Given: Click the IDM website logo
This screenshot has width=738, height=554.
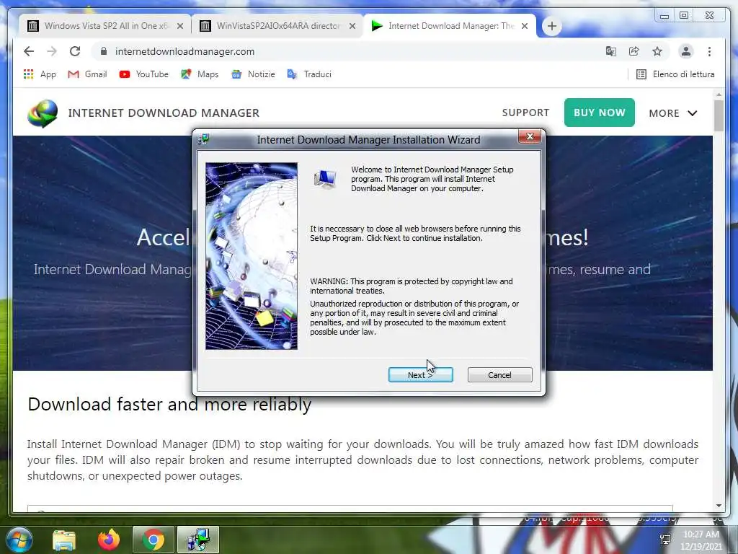Looking at the screenshot, I should 43,113.
